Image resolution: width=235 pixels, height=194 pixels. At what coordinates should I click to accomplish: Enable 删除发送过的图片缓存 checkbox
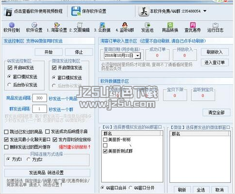click(x=6, y=147)
